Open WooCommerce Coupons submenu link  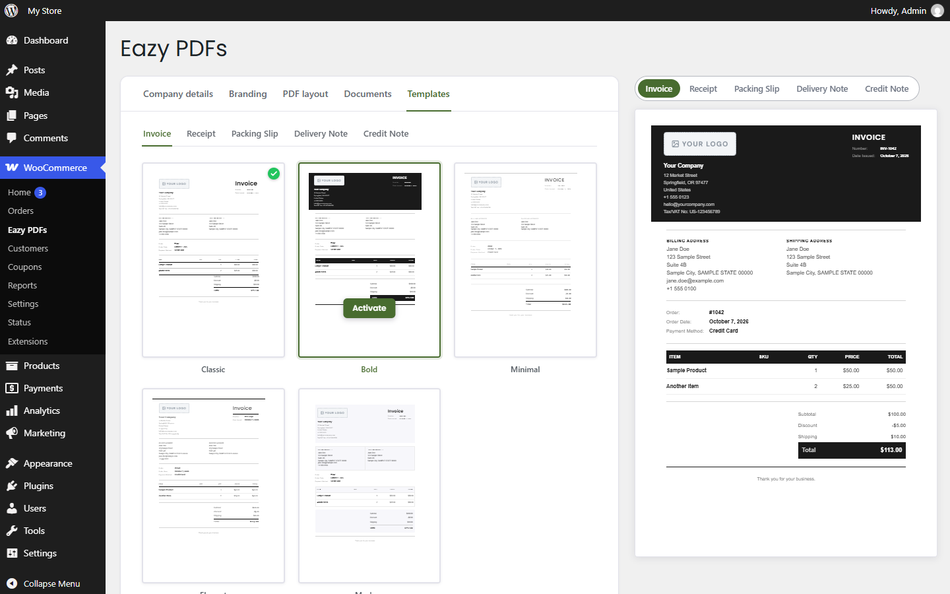click(24, 267)
